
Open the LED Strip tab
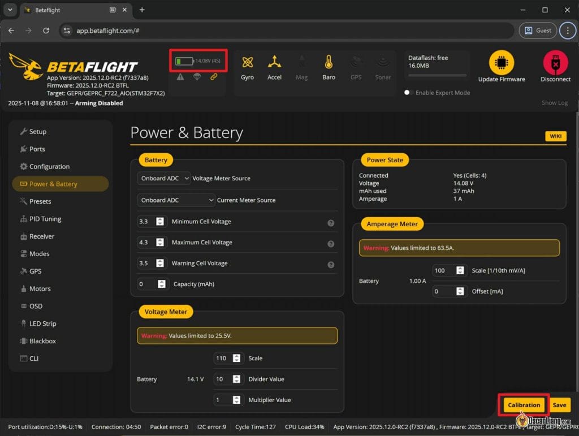coord(61,323)
